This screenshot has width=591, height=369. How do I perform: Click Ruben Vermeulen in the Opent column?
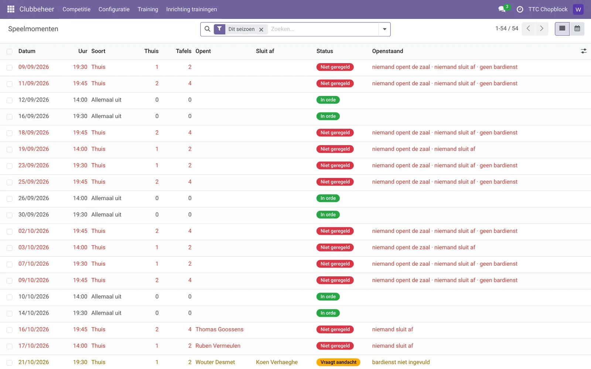coord(218,346)
